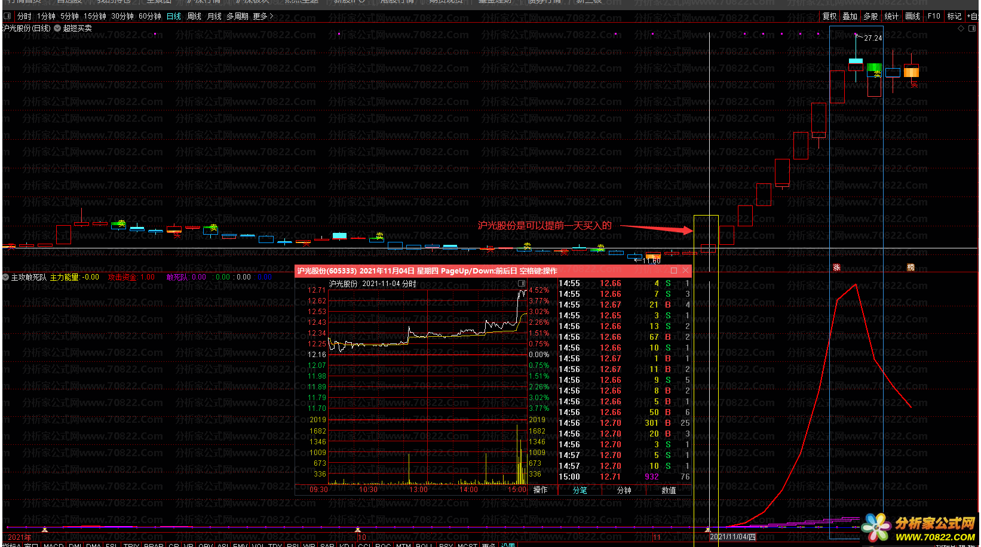Open the 设置 indicator settings
The image size is (981, 547).
point(508,545)
